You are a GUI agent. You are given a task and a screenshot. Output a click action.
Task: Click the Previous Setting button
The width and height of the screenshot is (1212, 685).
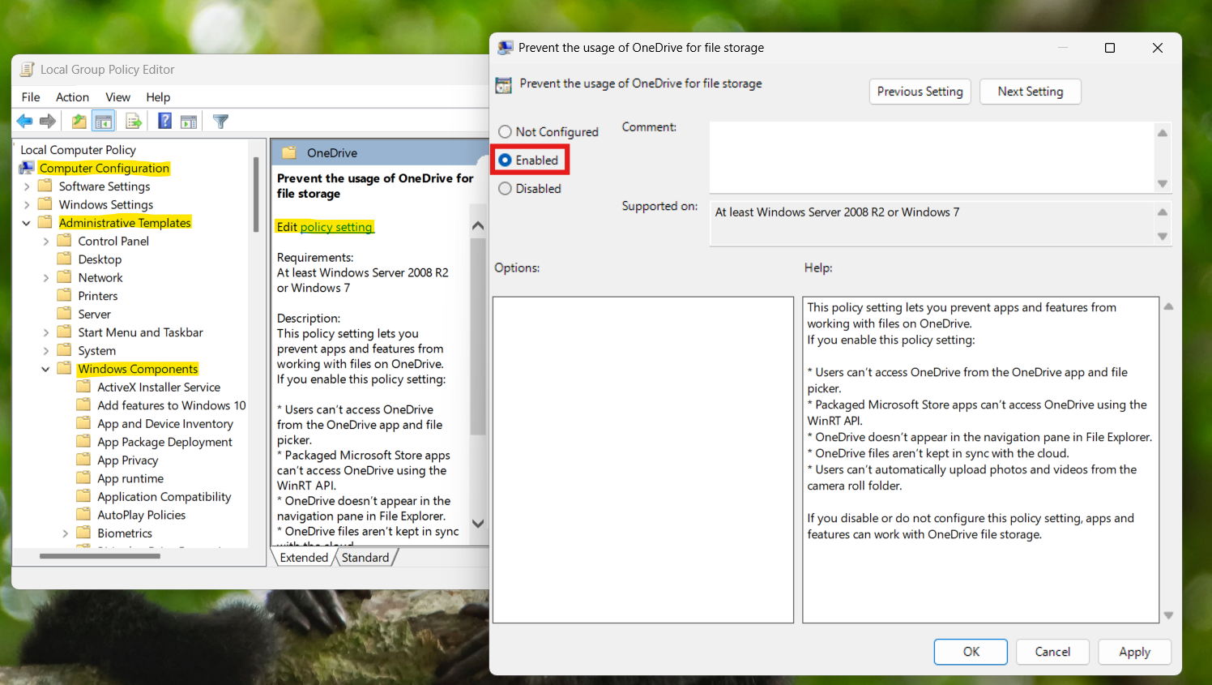pyautogui.click(x=920, y=92)
